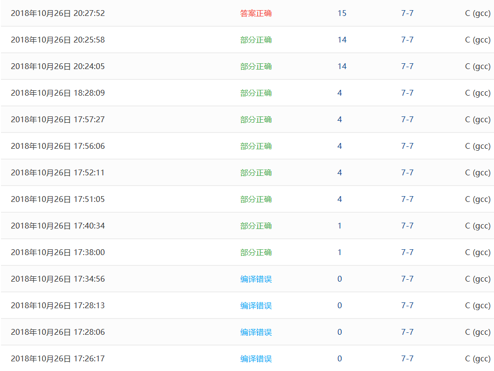
Task: Select the timestamp 2018年10月26日 18:28:09
Action: [58, 93]
